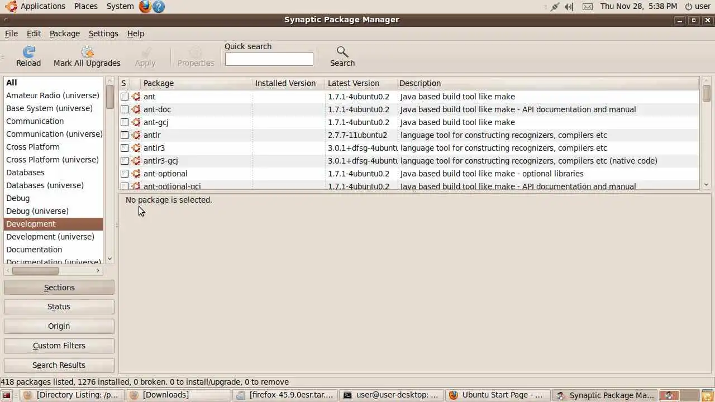715x402 pixels.
Task: Click package list scrollbar down arrow
Action: [706, 185]
